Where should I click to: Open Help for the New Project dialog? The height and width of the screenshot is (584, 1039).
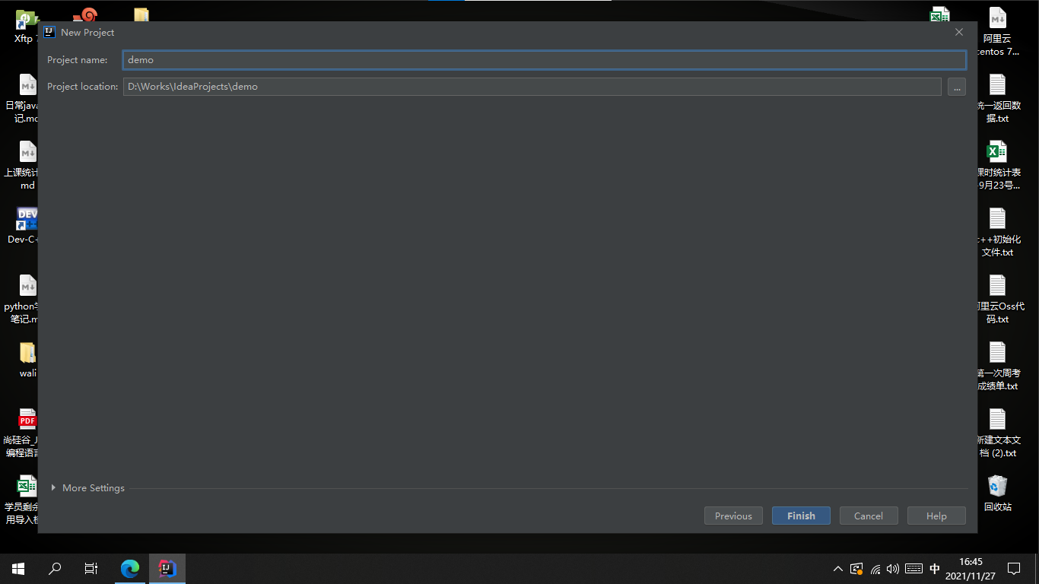pos(936,516)
